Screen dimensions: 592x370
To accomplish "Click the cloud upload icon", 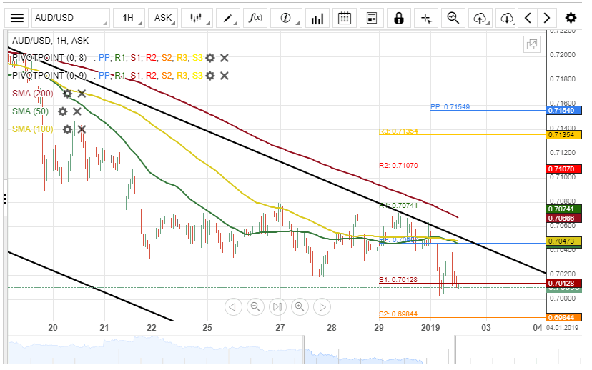I will pos(480,18).
